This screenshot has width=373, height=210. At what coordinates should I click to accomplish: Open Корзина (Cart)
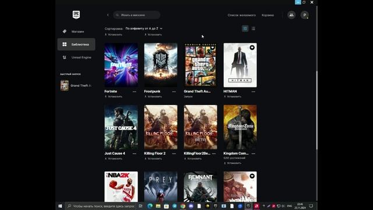point(268,15)
